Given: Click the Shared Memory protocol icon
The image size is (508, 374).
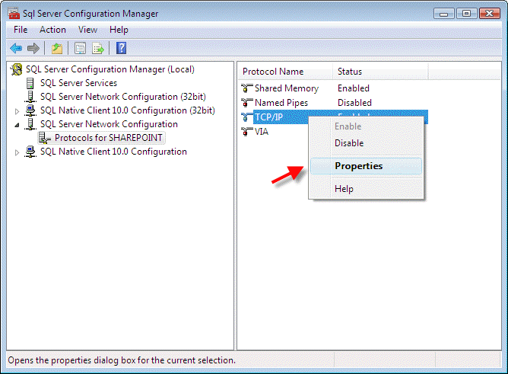Looking at the screenshot, I should coord(247,88).
